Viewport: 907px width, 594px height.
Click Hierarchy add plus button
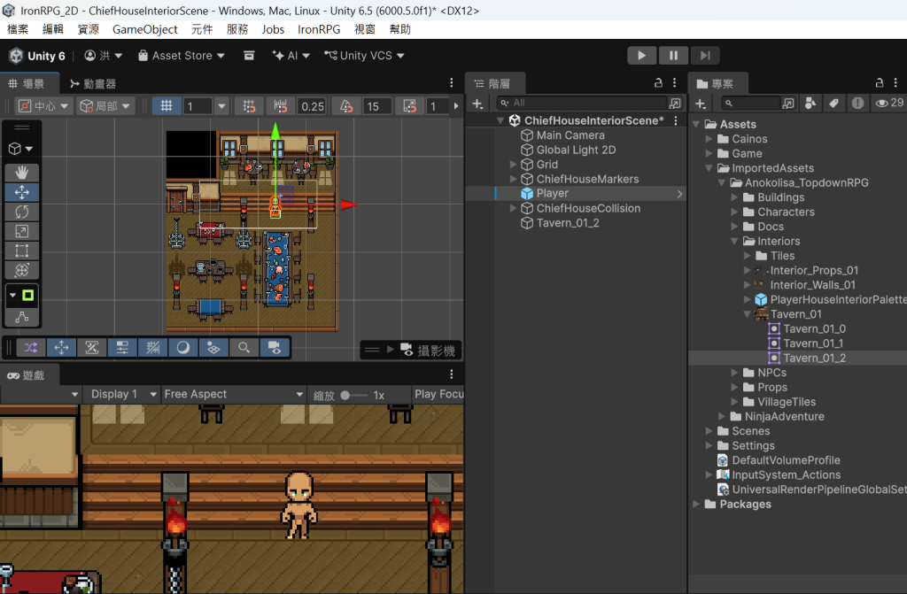[x=477, y=104]
